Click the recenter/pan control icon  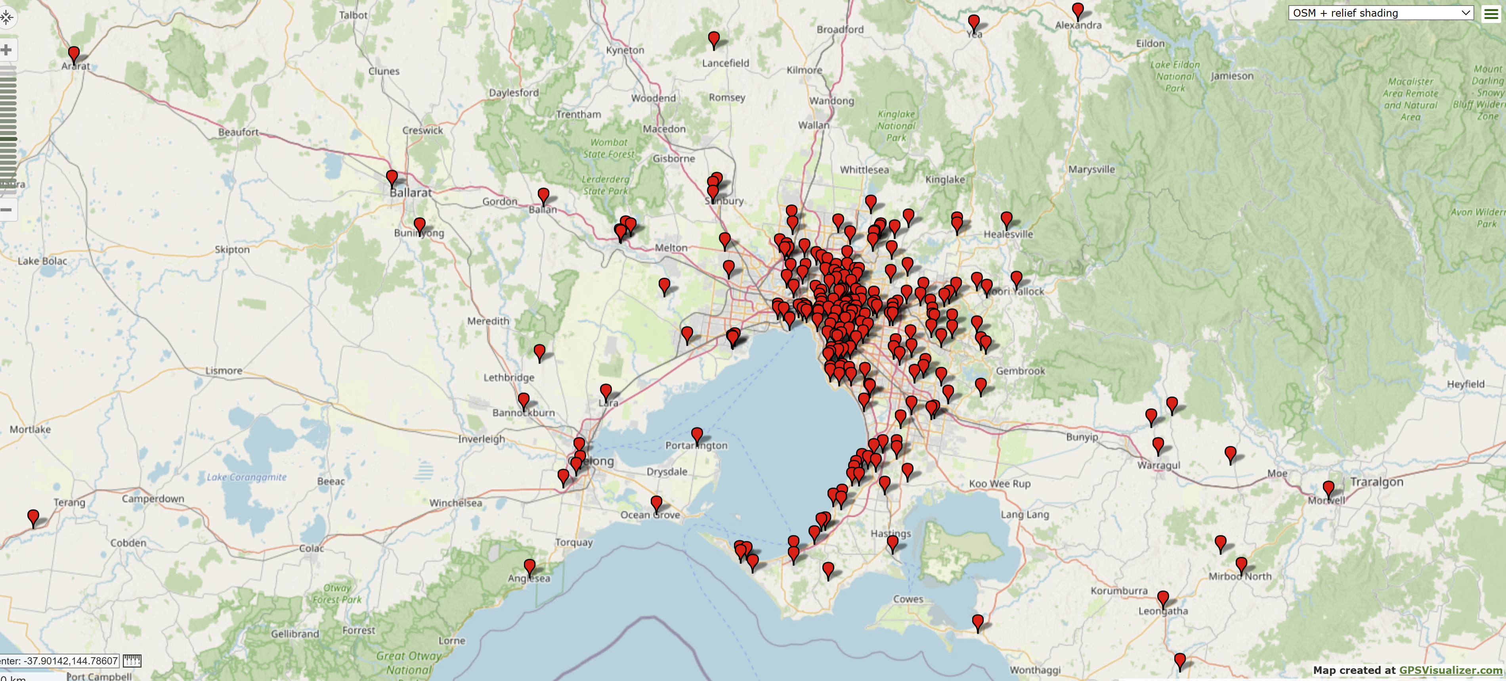coord(6,17)
